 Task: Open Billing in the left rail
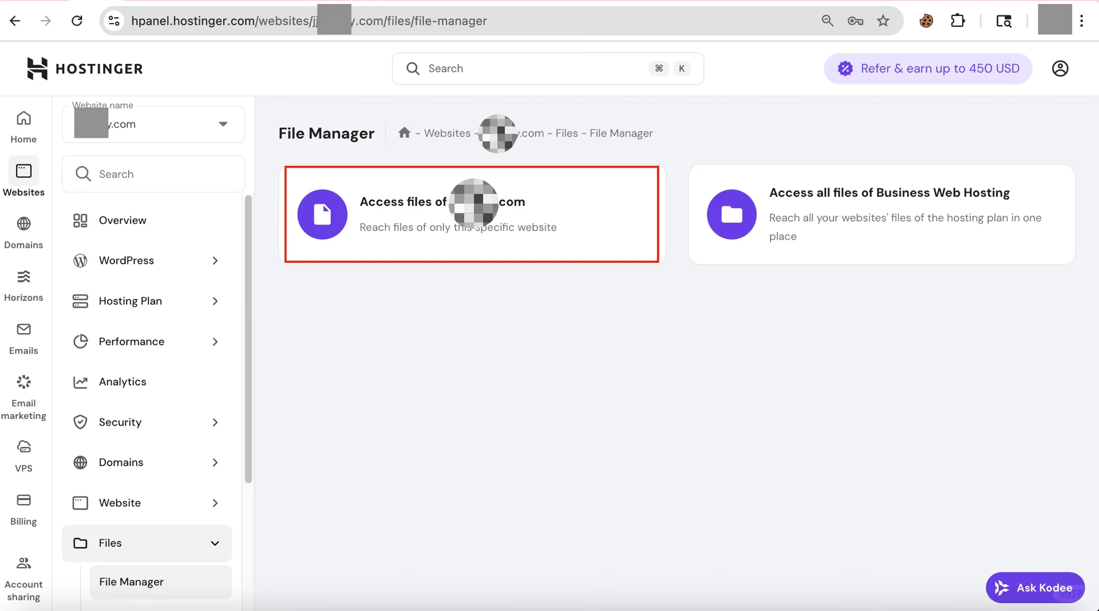click(x=23, y=509)
